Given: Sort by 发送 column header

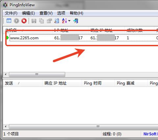Looking at the screenshot, I should pos(23,83).
